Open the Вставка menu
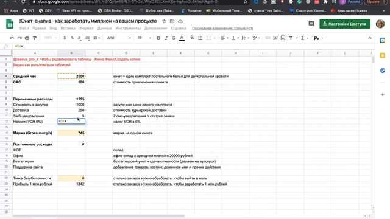Viewport: 390px width, 219px height. [68, 29]
